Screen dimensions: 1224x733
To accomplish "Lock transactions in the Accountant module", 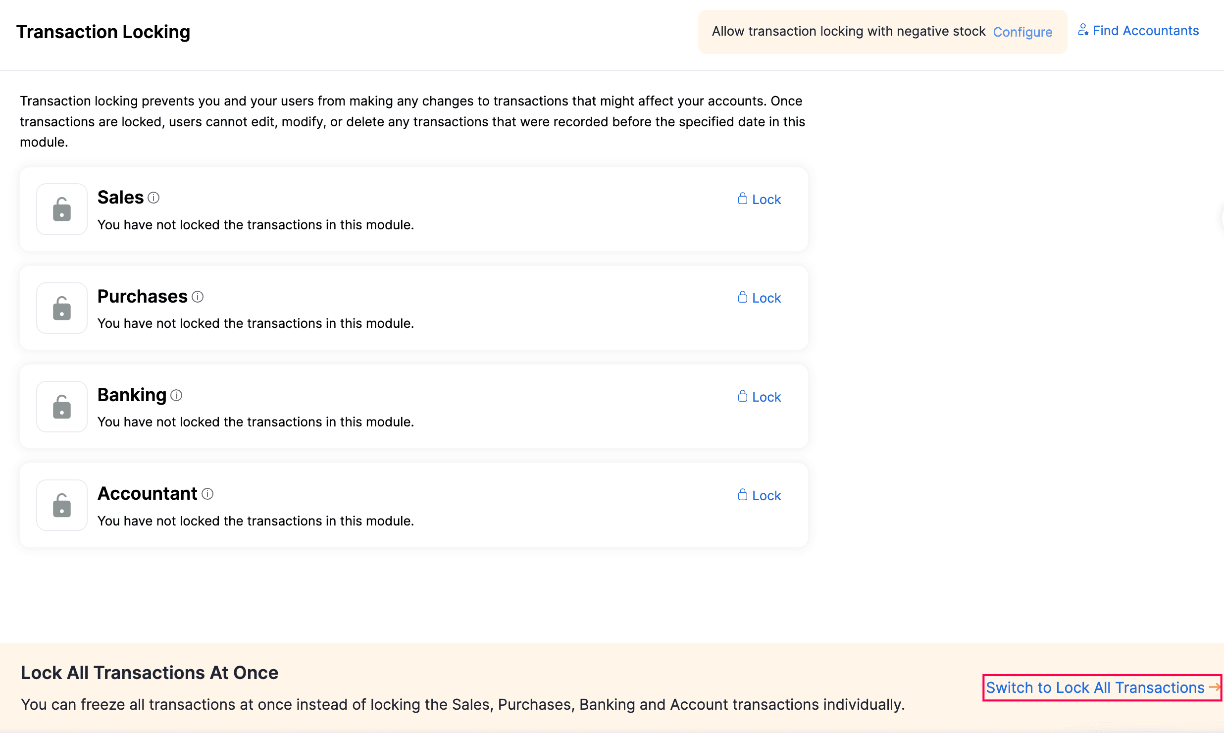I will point(766,495).
